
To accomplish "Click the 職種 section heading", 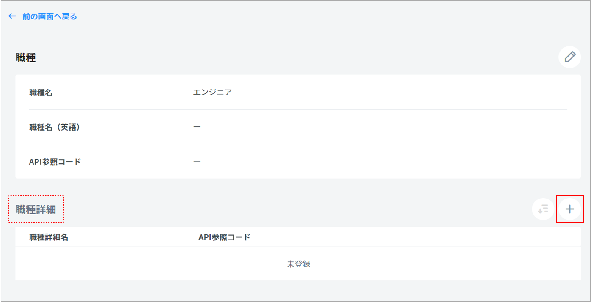I will [x=26, y=58].
